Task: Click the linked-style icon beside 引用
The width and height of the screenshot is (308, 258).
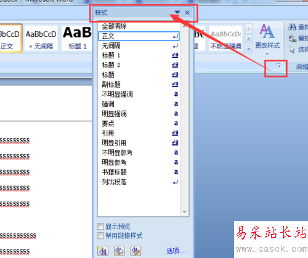Action: click(175, 133)
